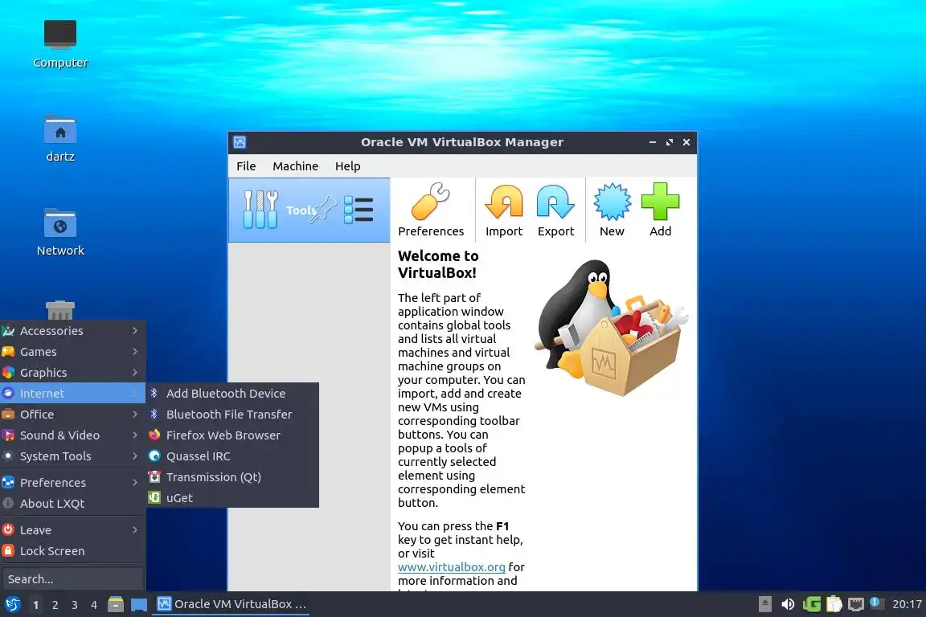Viewport: 926px width, 617px height.
Task: Maximize the VirtualBox Manager window
Action: [x=669, y=142]
